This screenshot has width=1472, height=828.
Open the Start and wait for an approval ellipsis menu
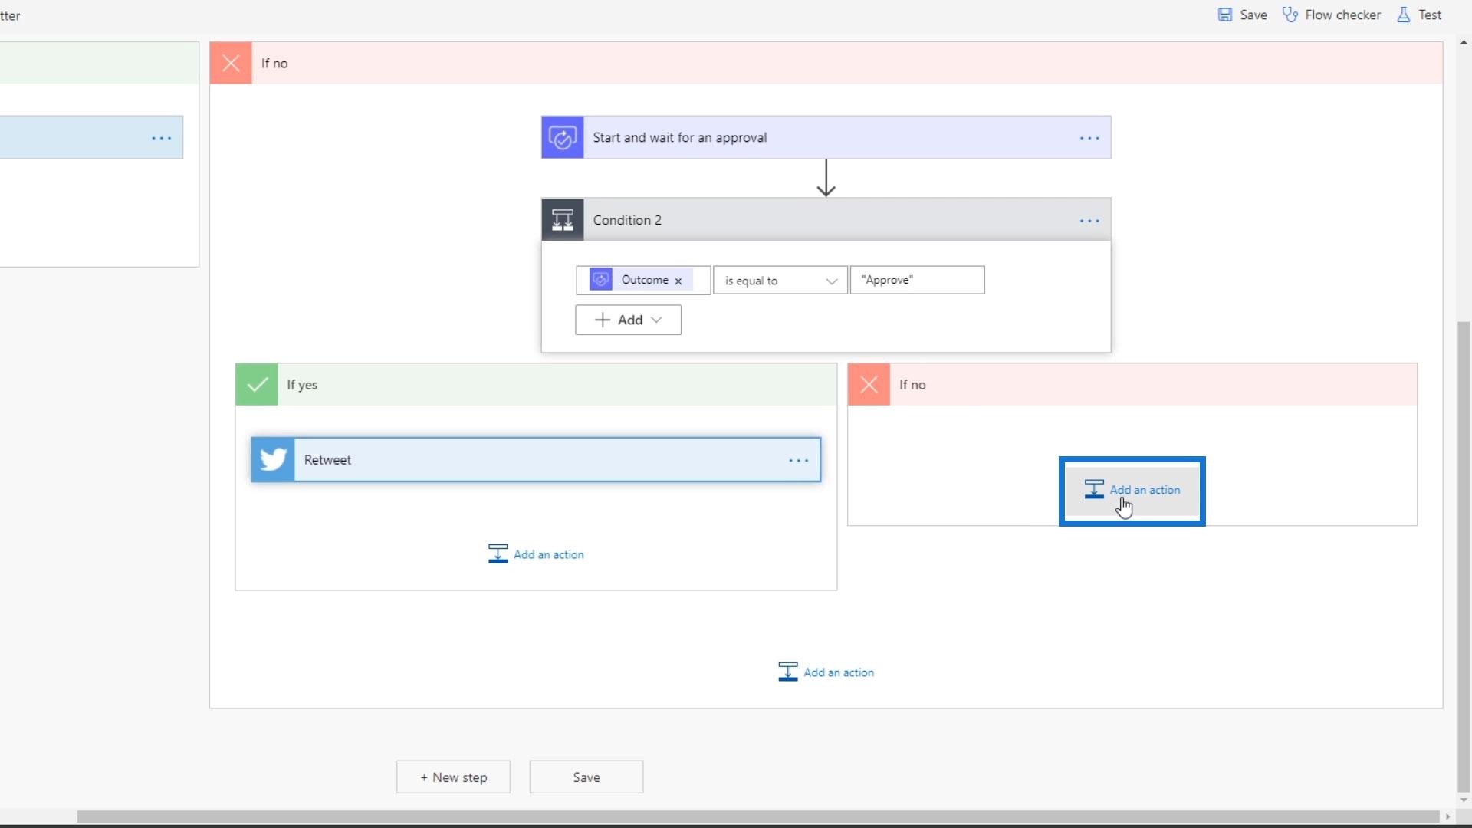tap(1089, 139)
